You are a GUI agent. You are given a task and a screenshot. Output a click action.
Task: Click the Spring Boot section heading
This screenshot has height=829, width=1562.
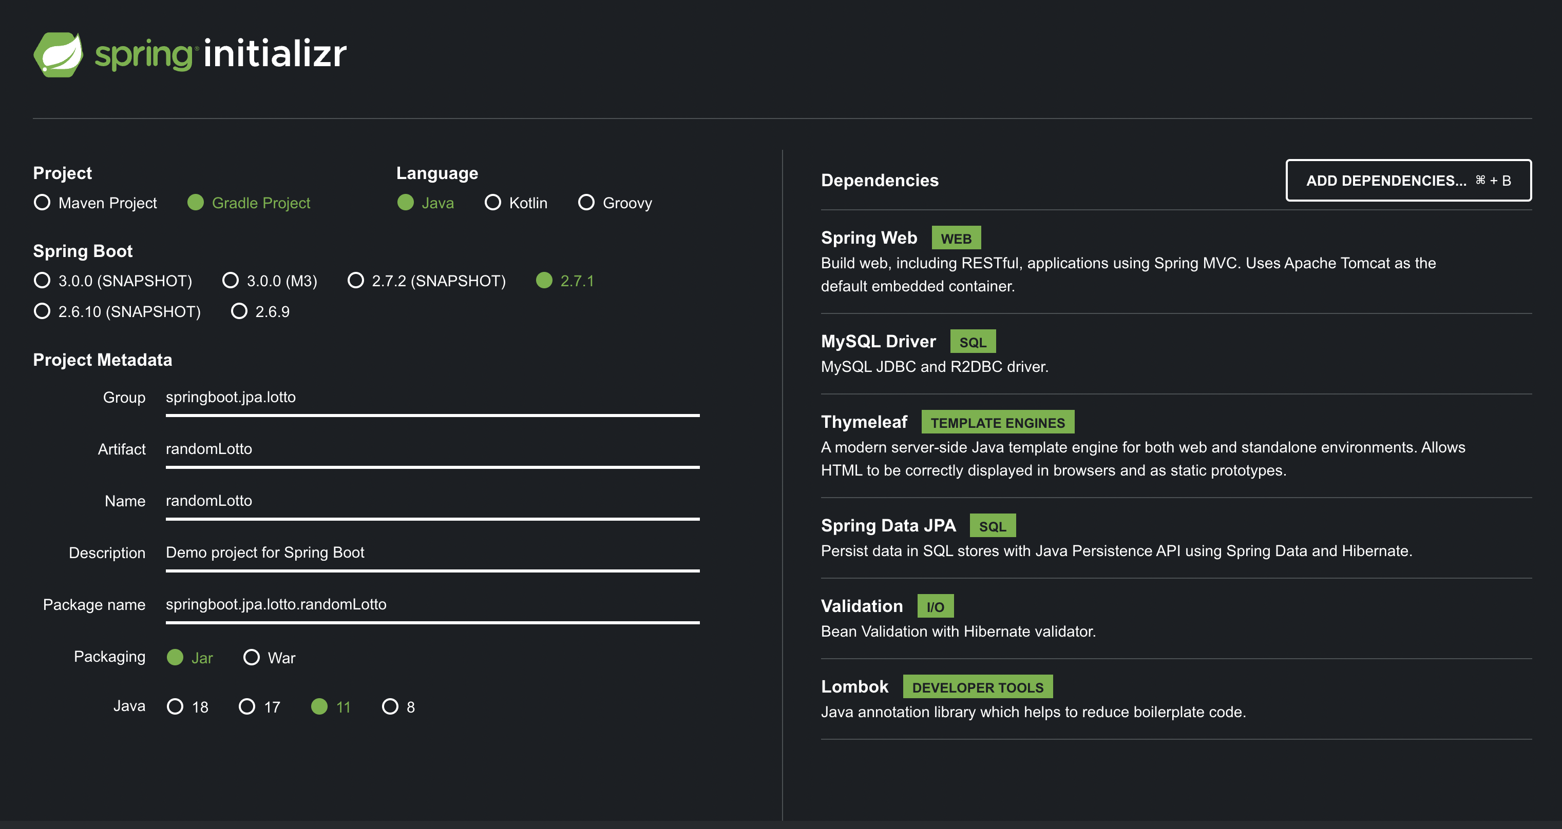tap(83, 251)
